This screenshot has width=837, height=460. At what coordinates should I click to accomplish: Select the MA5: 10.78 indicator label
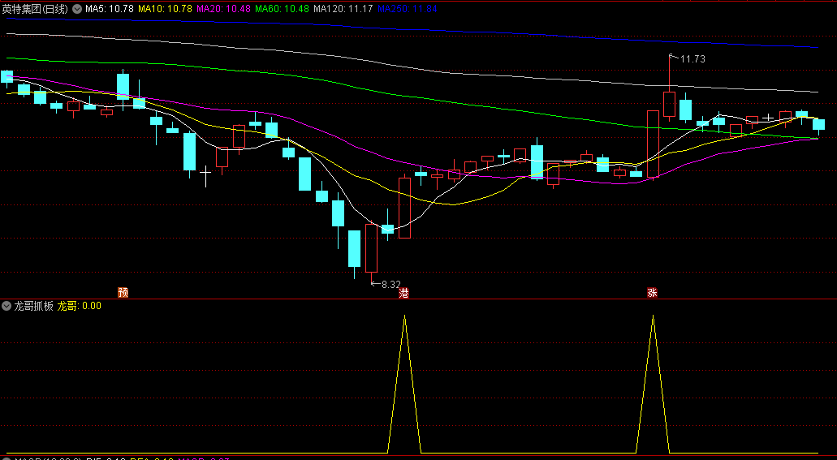(110, 9)
